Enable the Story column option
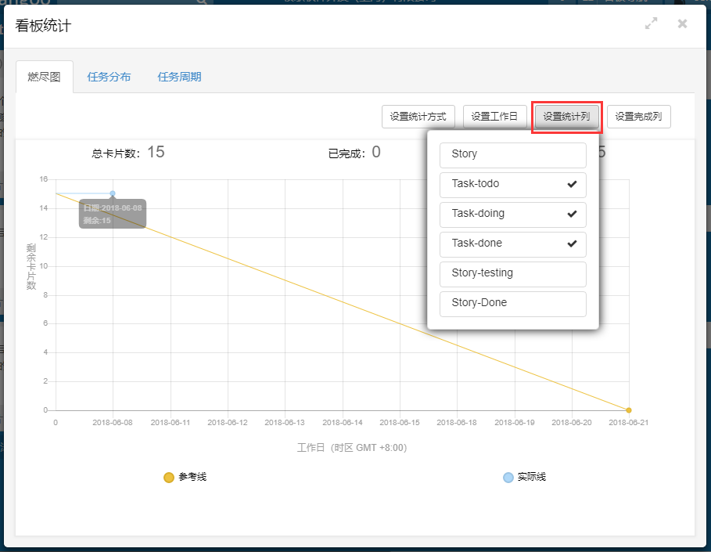This screenshot has height=552, width=711. point(512,154)
